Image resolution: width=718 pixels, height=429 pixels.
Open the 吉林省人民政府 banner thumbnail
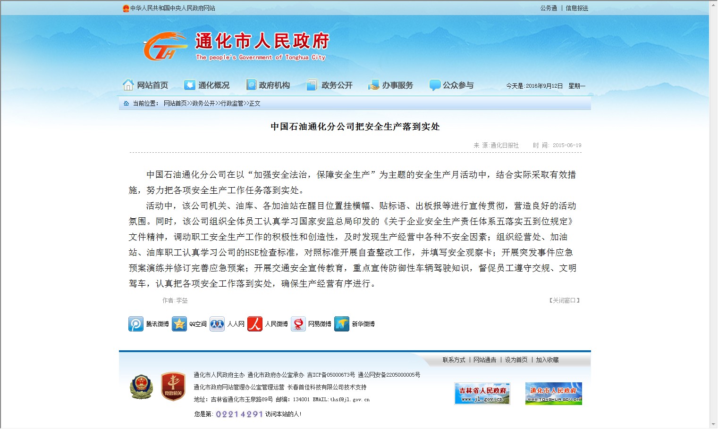482,394
